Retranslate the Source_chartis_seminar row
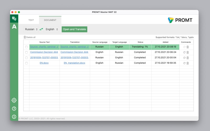 [184, 47]
